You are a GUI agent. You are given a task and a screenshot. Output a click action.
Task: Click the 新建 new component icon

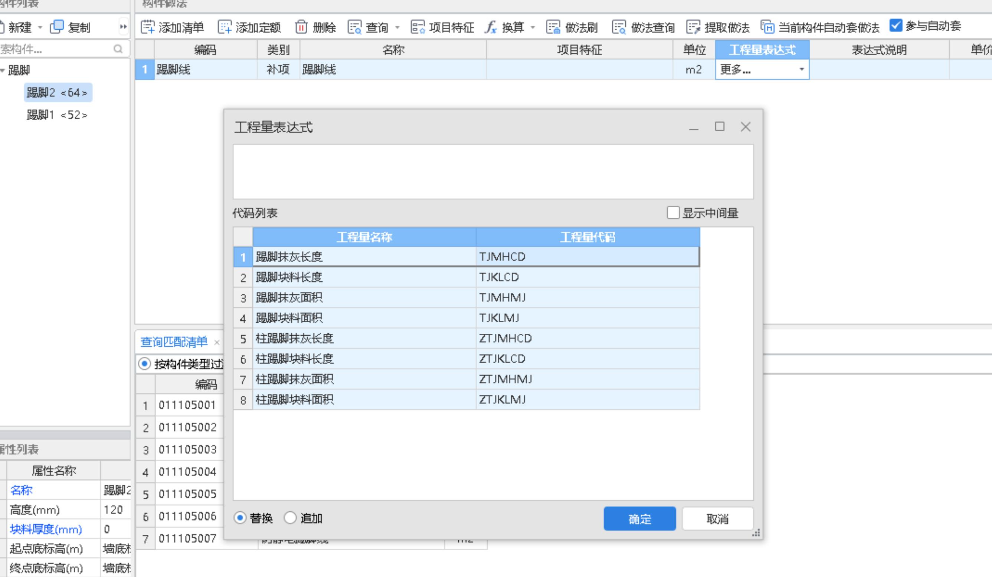(x=1, y=27)
